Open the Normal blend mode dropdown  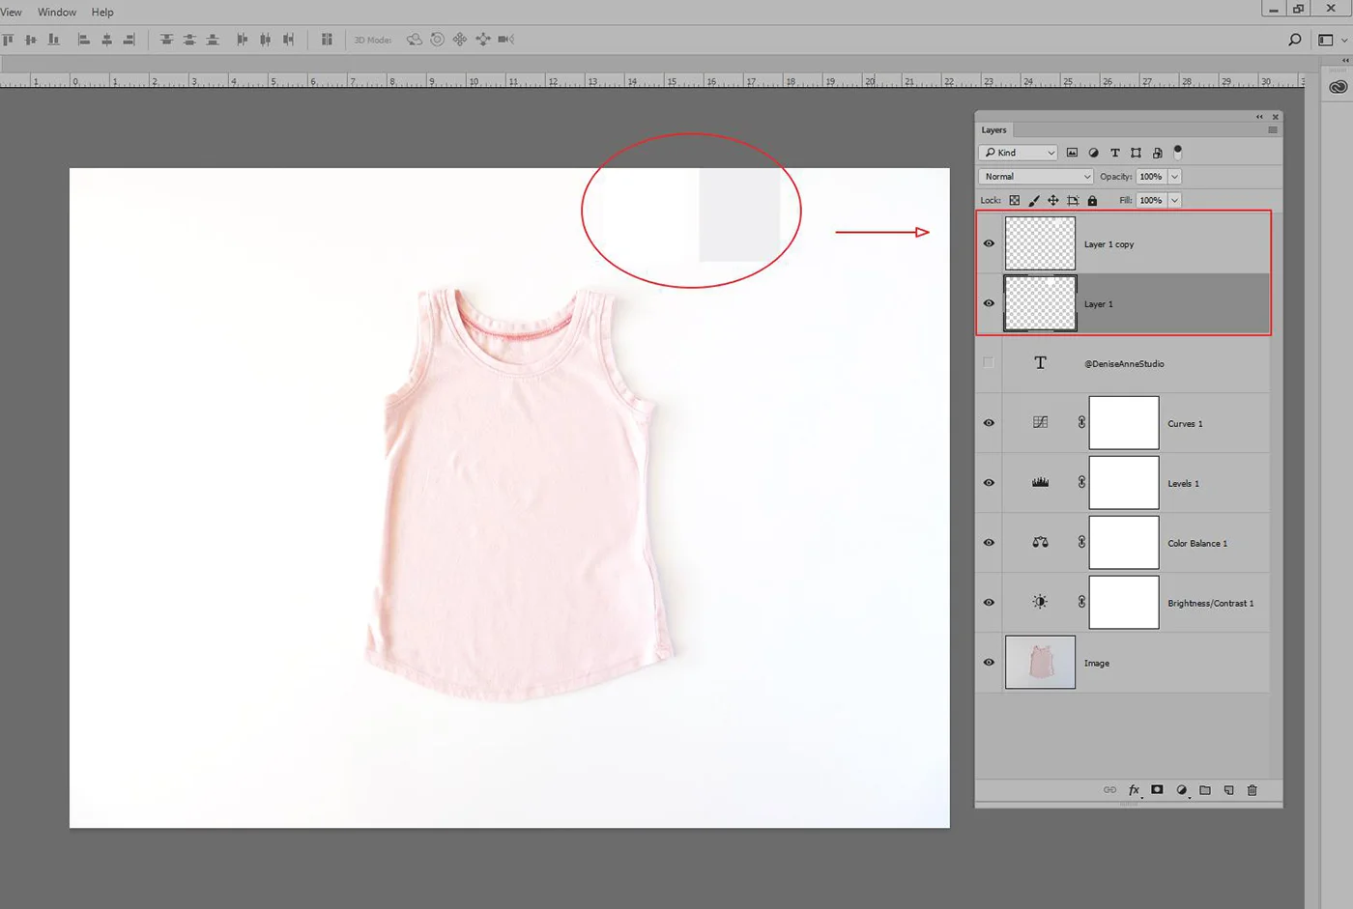pos(1036,177)
